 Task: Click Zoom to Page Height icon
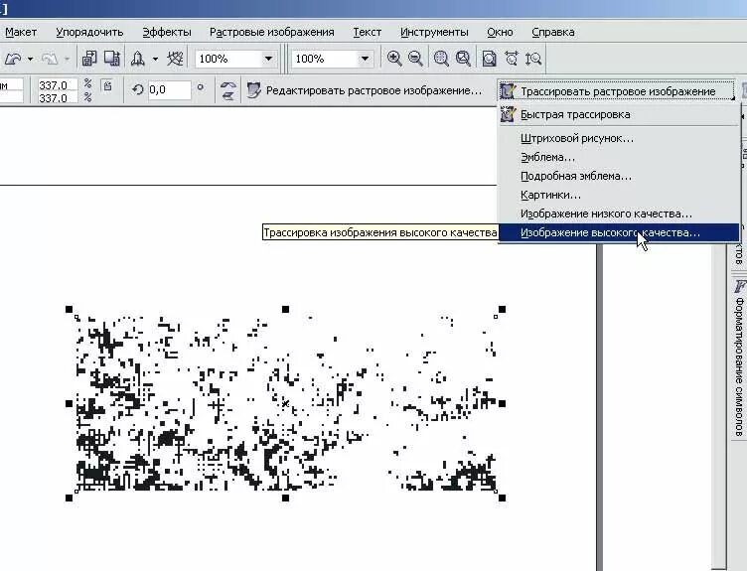pyautogui.click(x=533, y=59)
